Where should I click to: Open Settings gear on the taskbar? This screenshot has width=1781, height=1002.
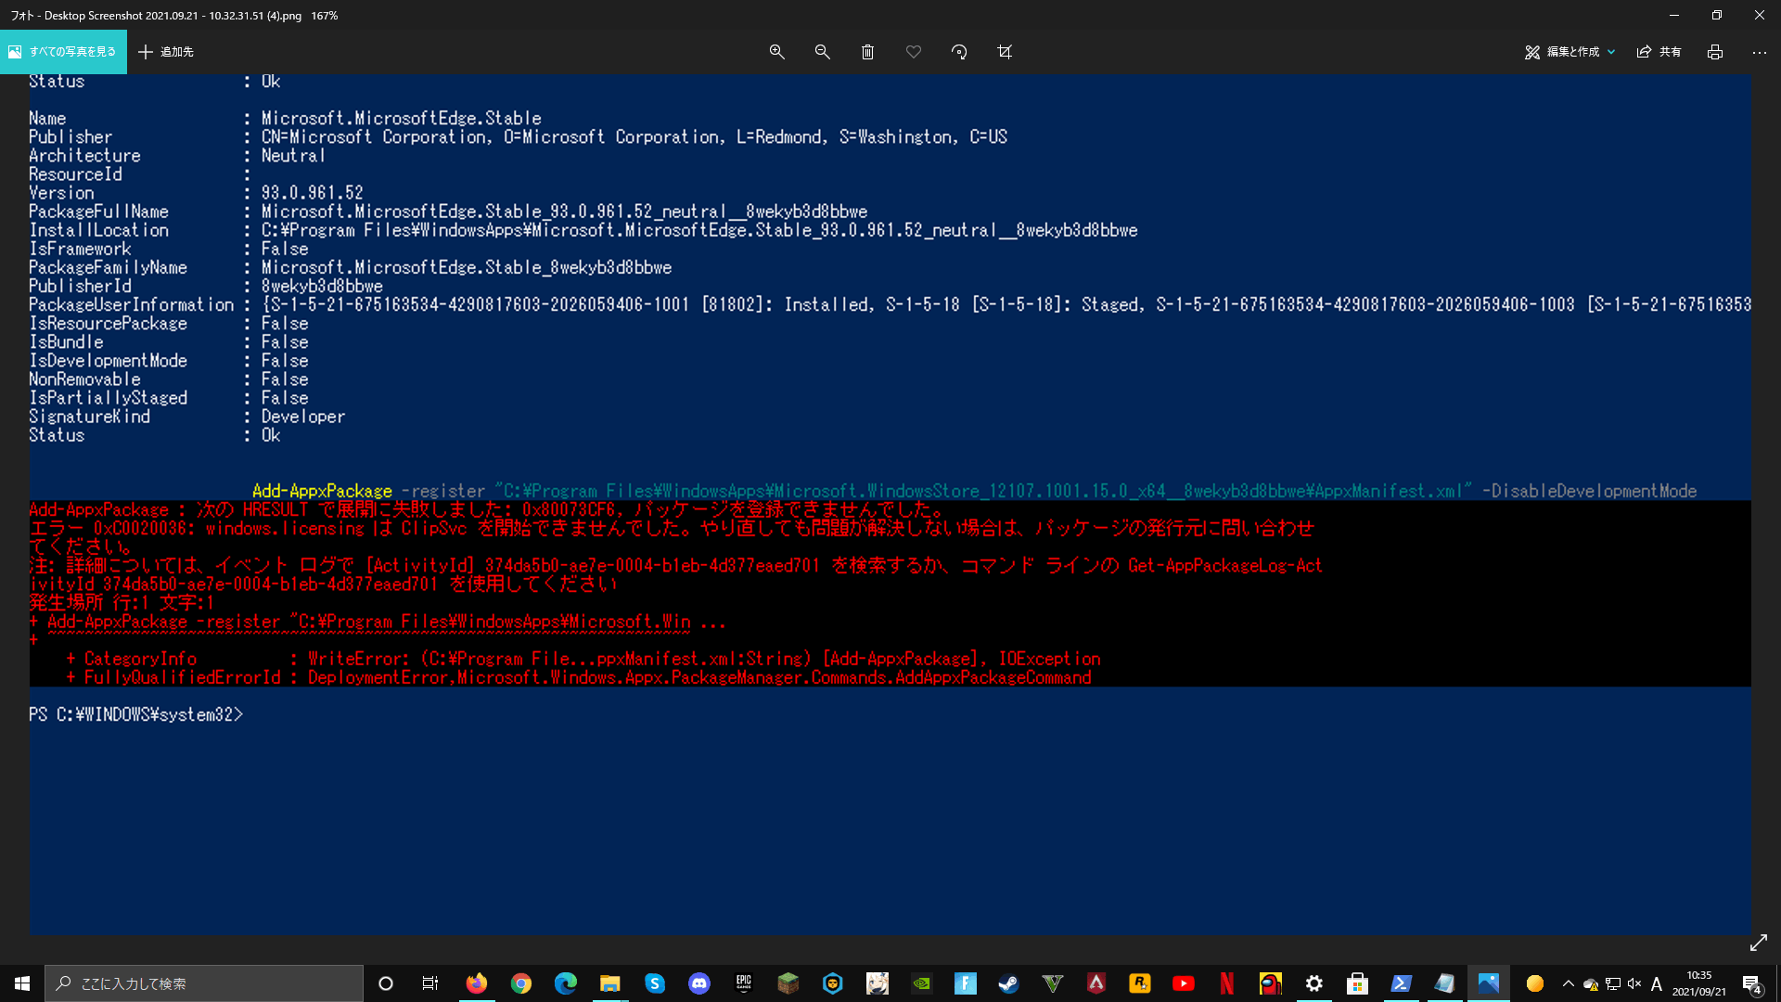tap(1314, 983)
